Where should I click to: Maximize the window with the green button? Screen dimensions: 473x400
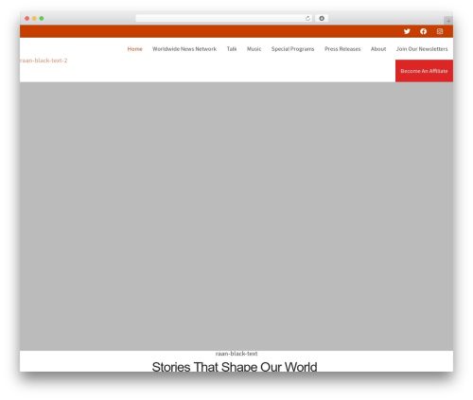tap(42, 18)
